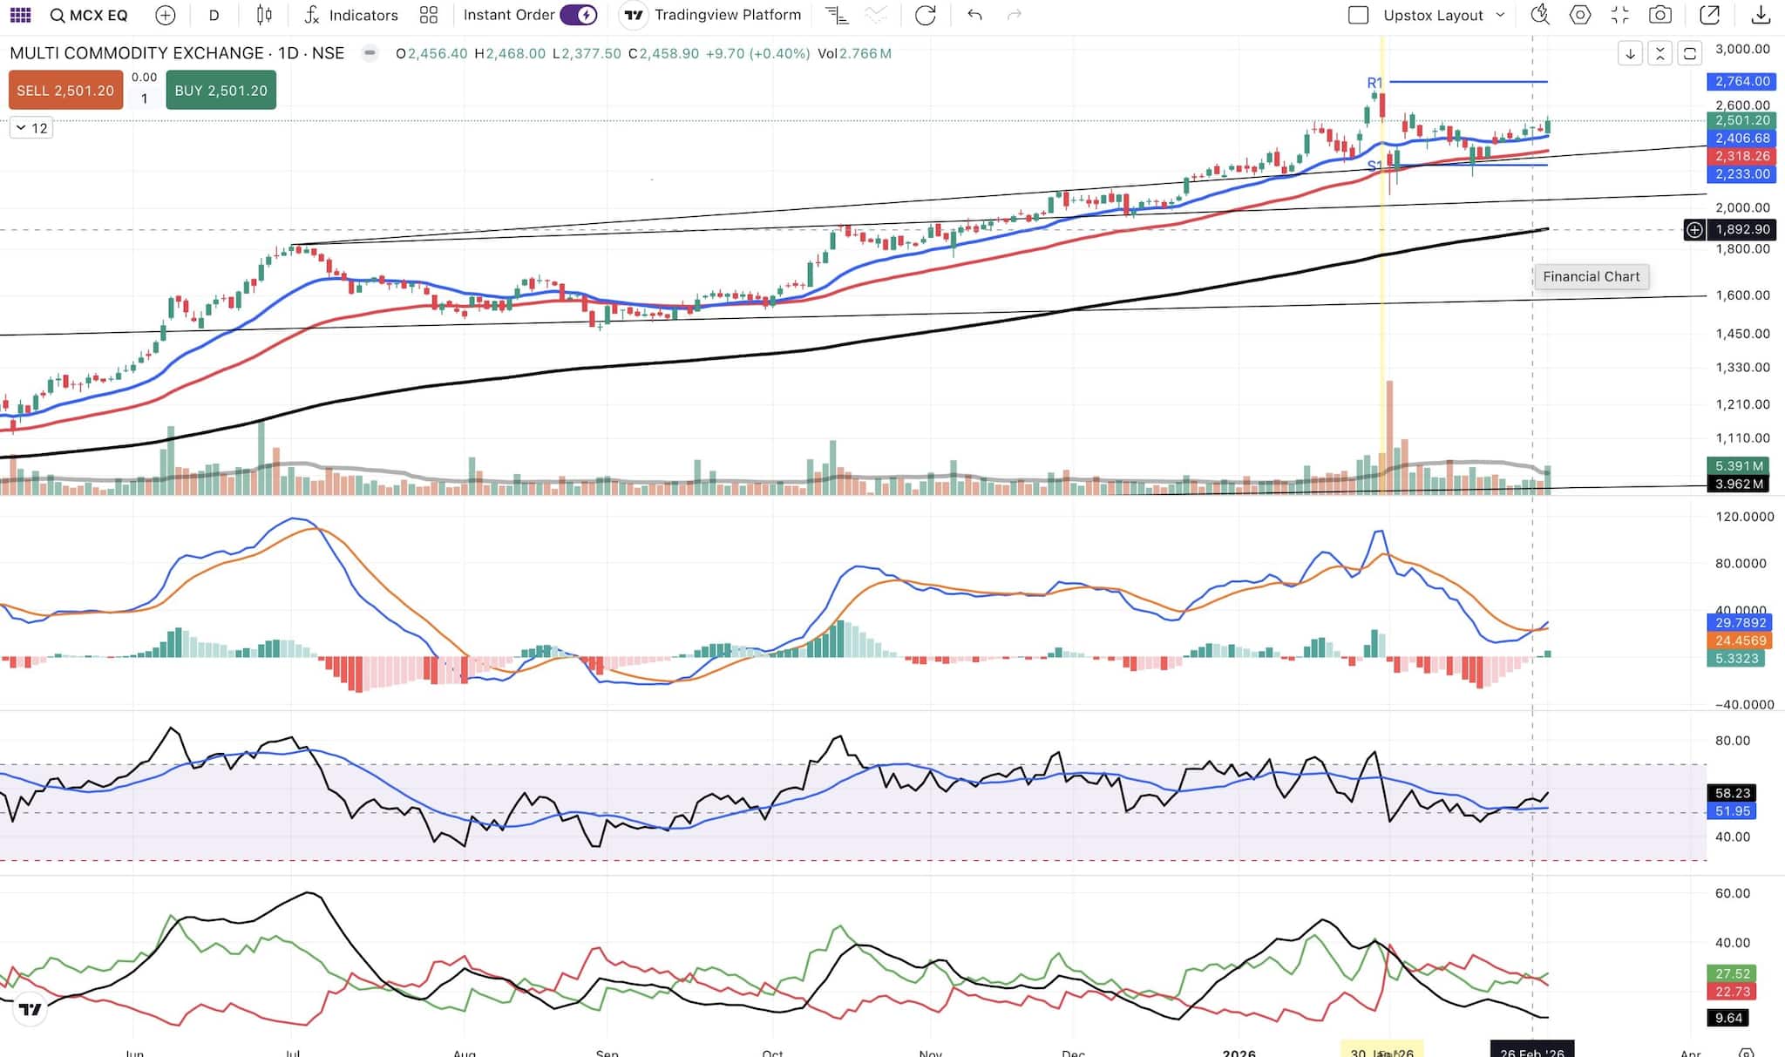Click the R1 pivot level marker
This screenshot has height=1057, width=1785.
1374,83
